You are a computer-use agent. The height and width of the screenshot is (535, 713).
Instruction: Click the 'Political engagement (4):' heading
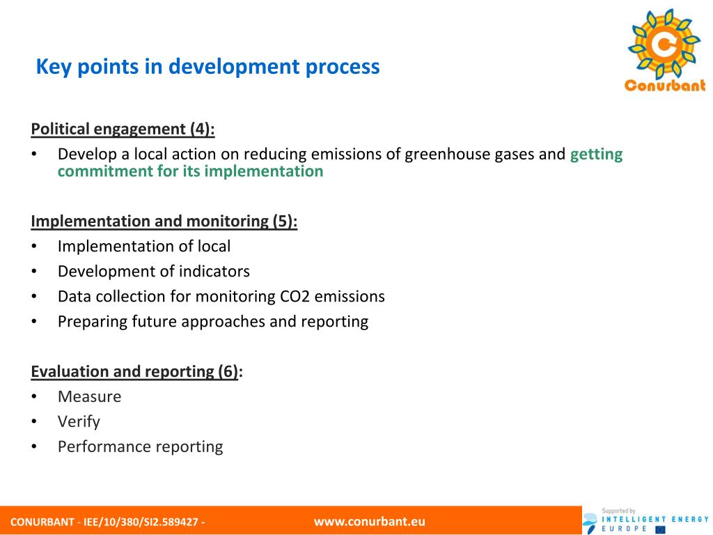[x=123, y=129]
